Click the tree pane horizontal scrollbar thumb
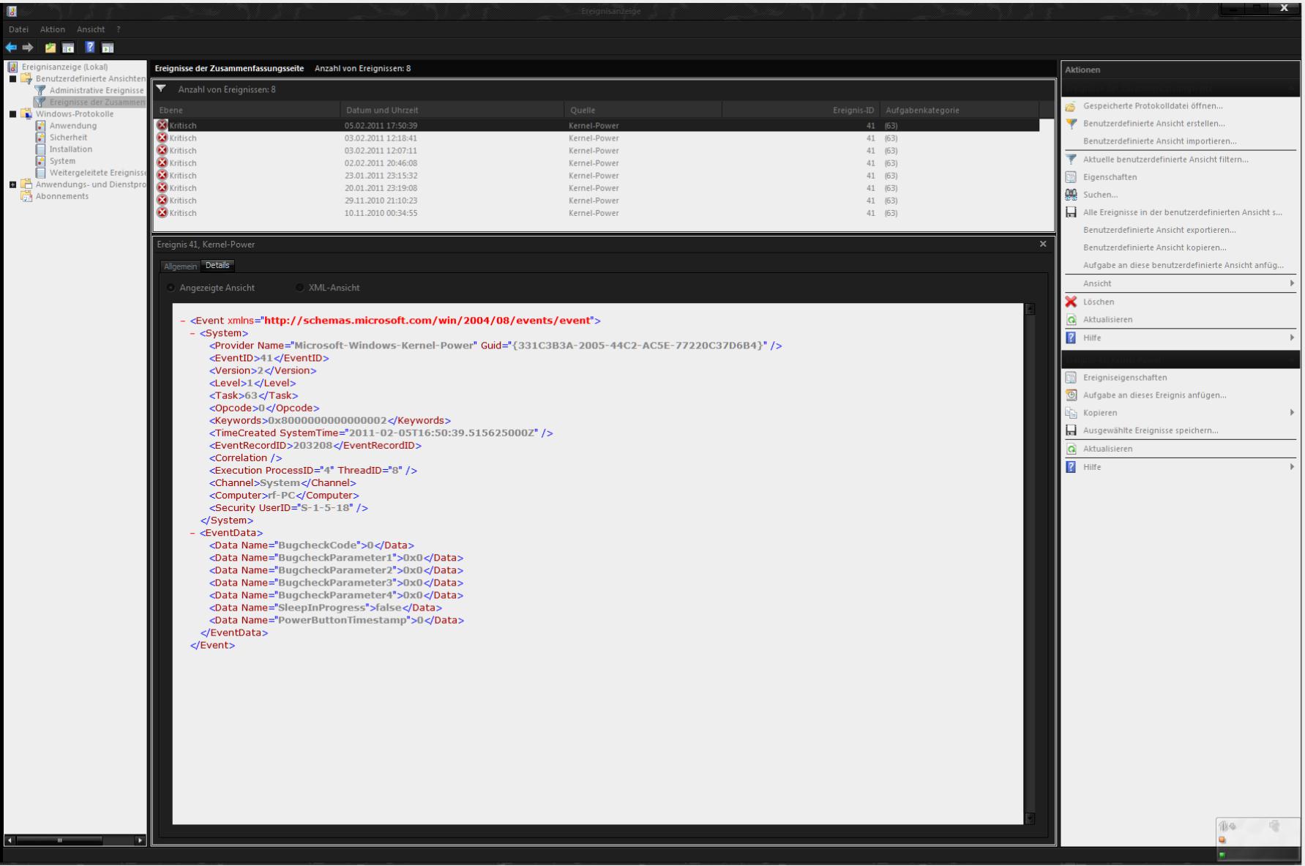1305x866 pixels. (59, 840)
